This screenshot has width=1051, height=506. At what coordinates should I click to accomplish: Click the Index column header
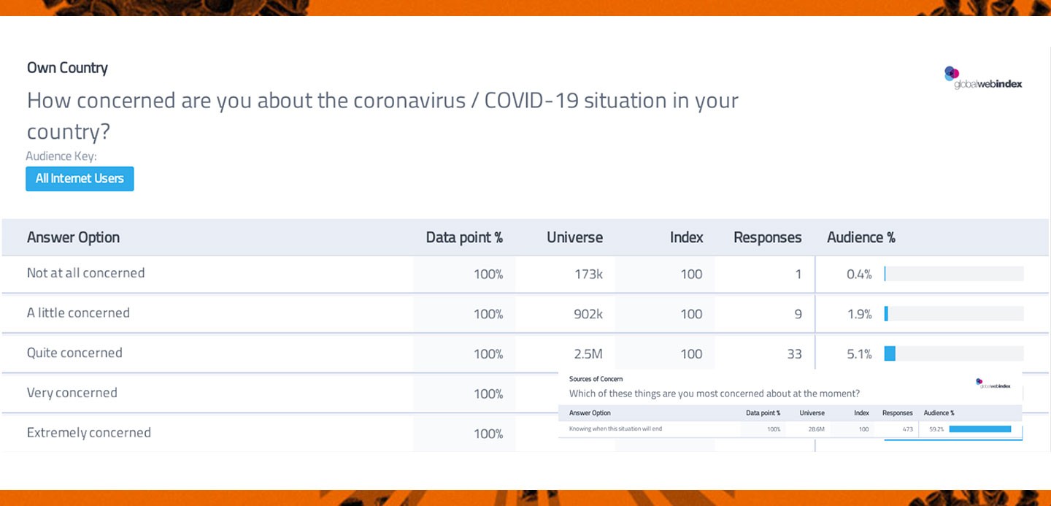(x=686, y=237)
